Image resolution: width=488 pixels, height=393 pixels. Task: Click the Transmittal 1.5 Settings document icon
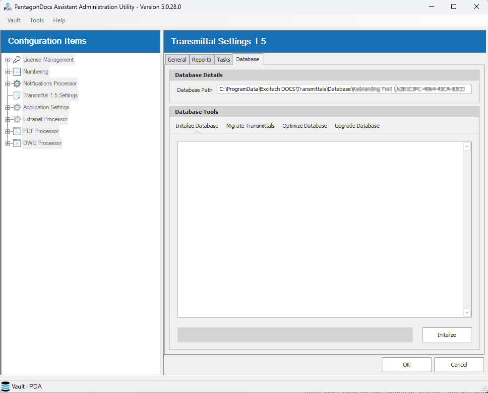[x=17, y=95]
